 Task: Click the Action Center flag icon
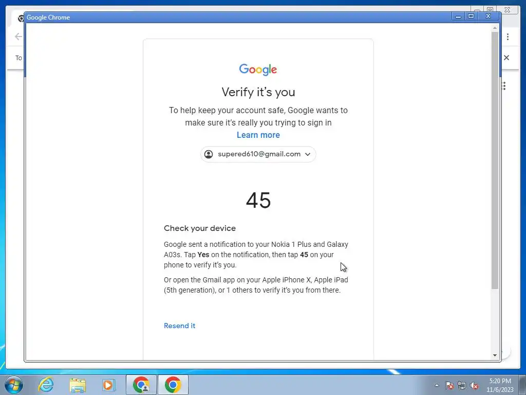pyautogui.click(x=449, y=385)
